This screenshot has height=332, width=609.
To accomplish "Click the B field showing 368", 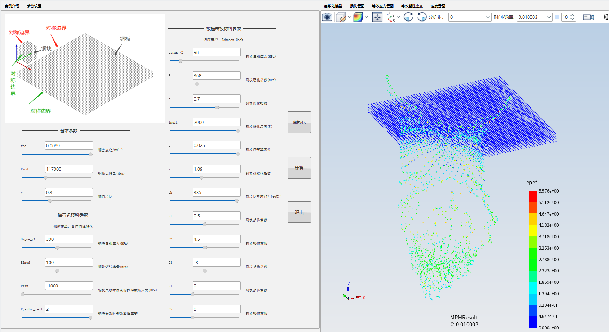I will tap(216, 75).
